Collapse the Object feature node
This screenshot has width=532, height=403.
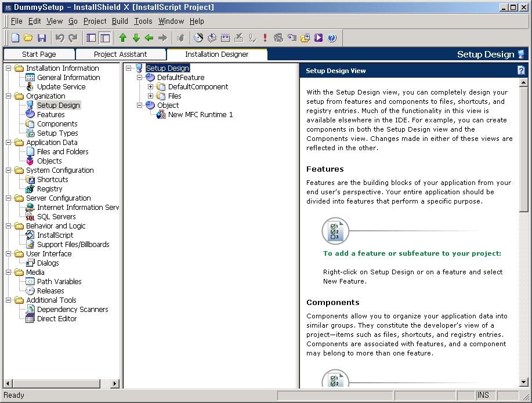[x=139, y=105]
